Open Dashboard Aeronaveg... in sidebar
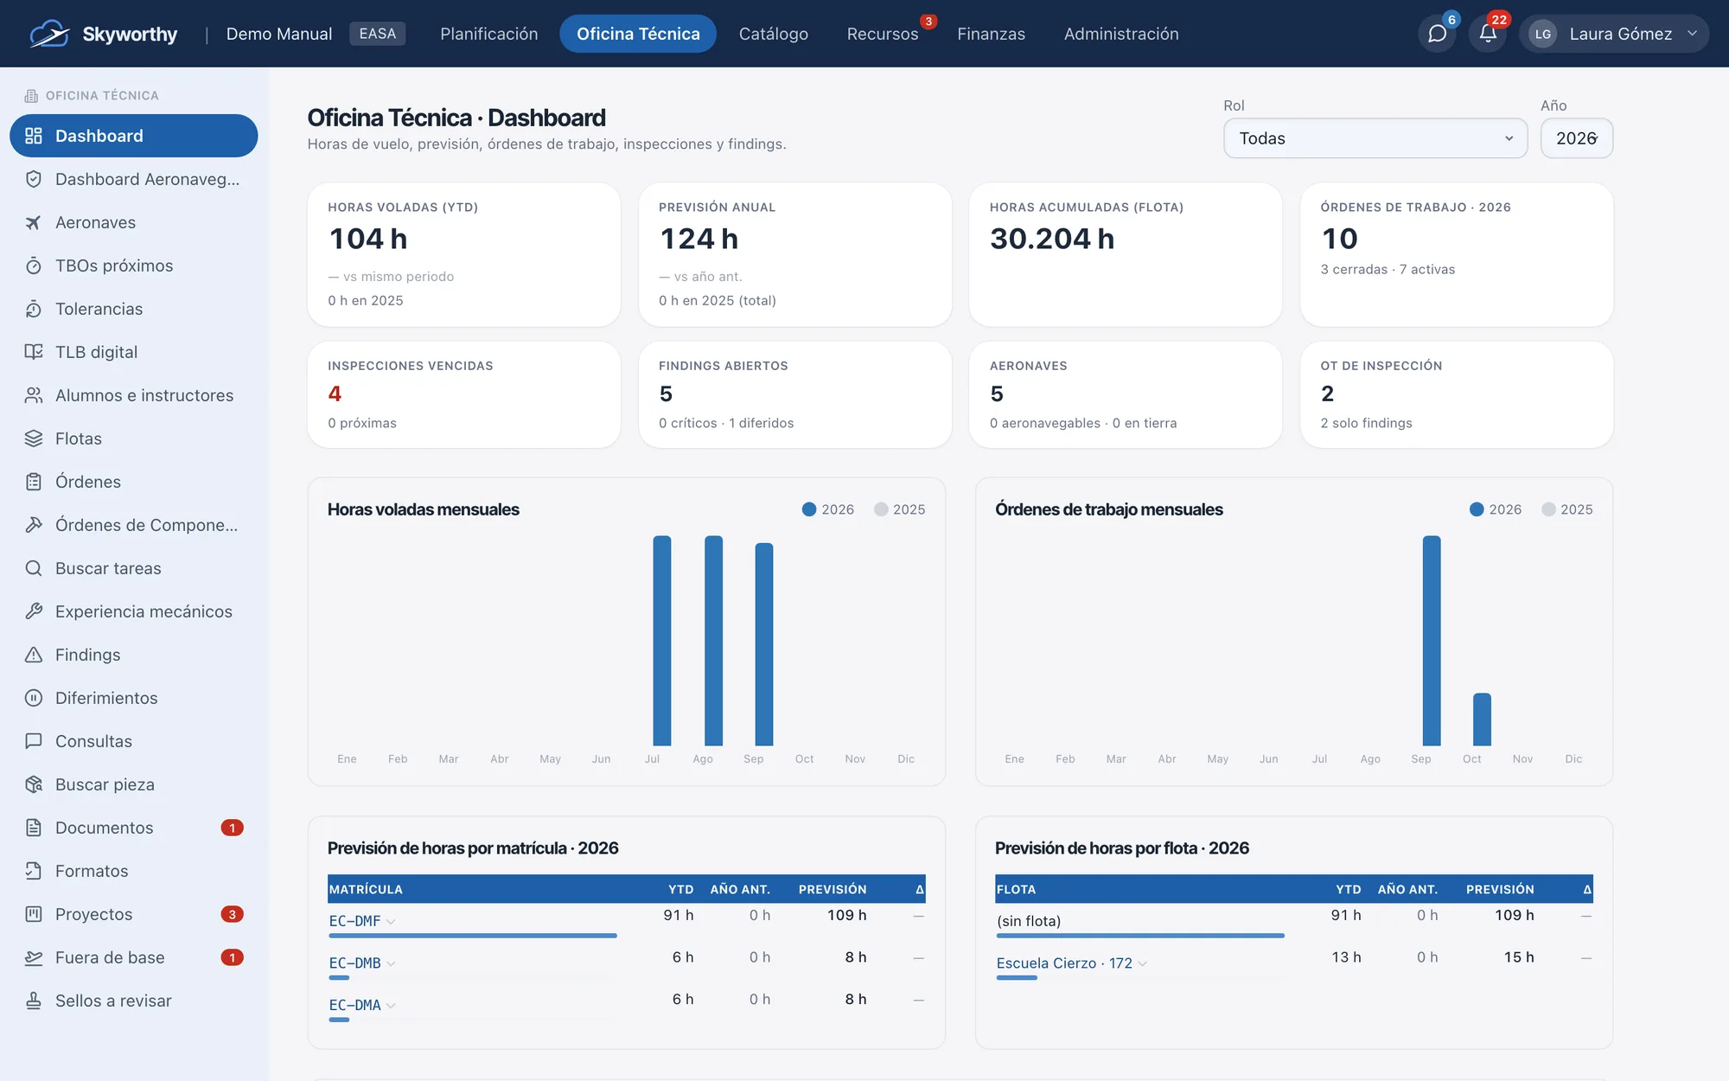 [134, 179]
